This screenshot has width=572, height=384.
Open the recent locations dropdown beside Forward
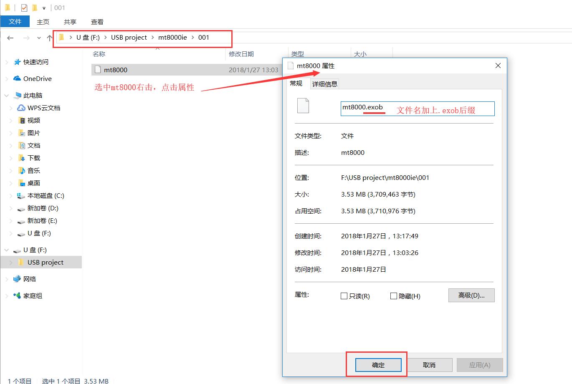tap(39, 38)
